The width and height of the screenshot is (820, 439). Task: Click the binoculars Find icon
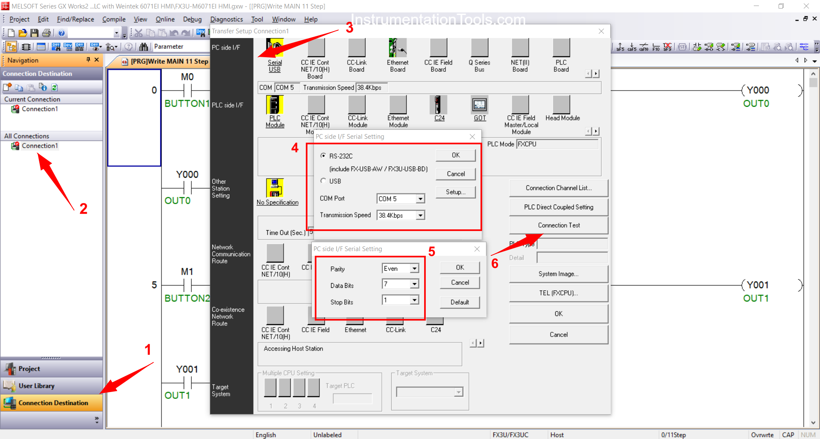pos(143,47)
